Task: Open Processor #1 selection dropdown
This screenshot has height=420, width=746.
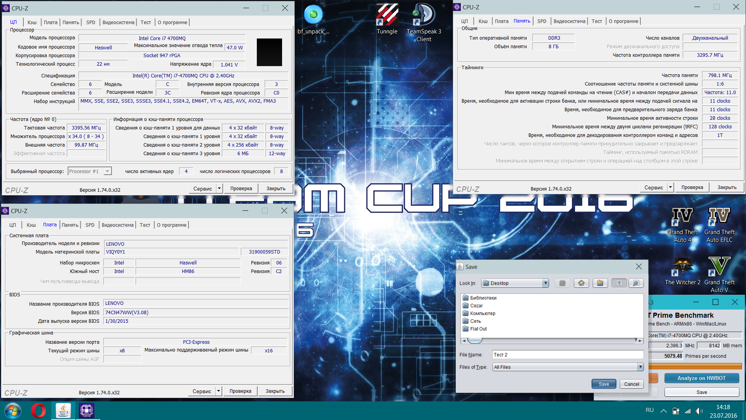Action: point(107,171)
